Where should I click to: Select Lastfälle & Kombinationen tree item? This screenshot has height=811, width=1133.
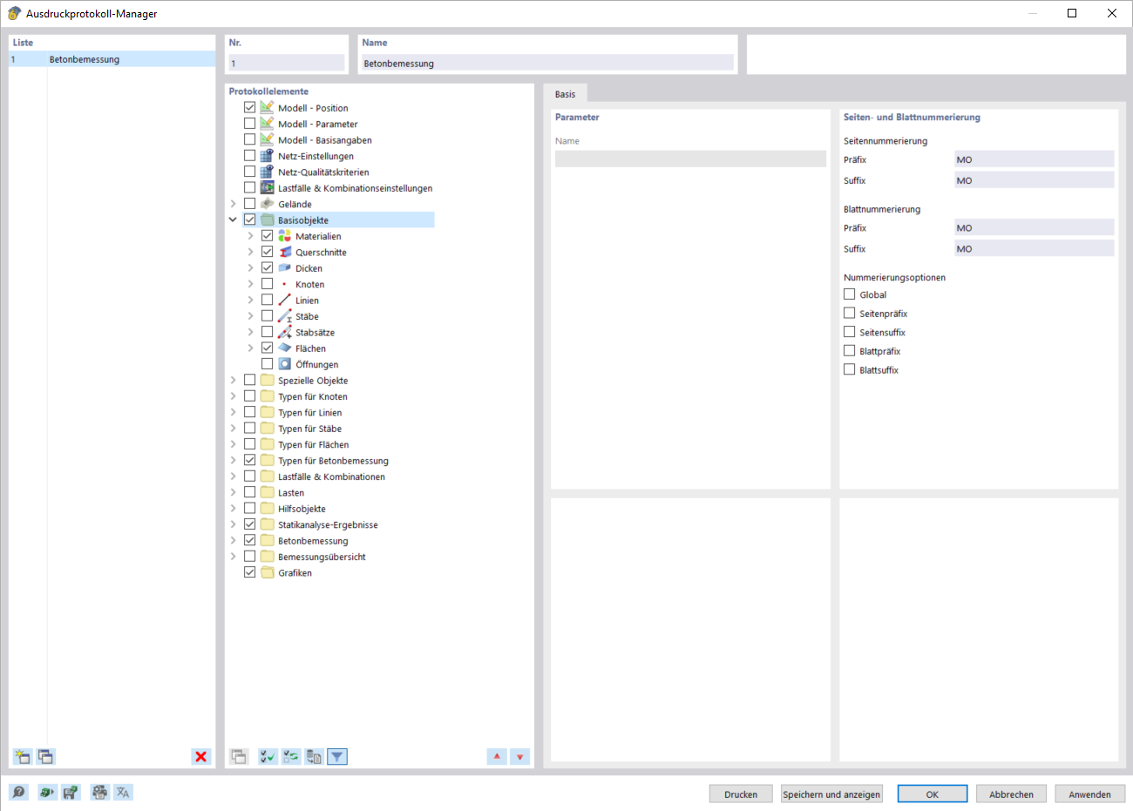[331, 476]
